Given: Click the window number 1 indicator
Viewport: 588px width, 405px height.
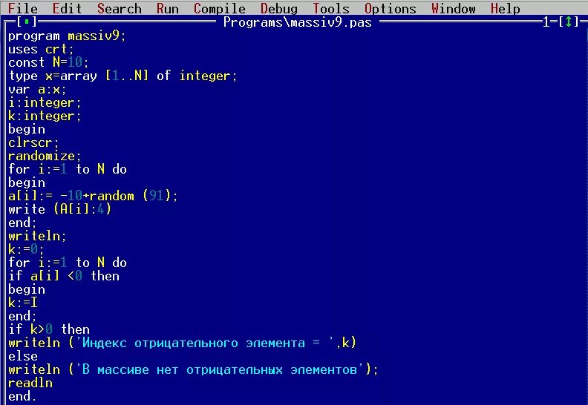Looking at the screenshot, I should click(x=546, y=22).
